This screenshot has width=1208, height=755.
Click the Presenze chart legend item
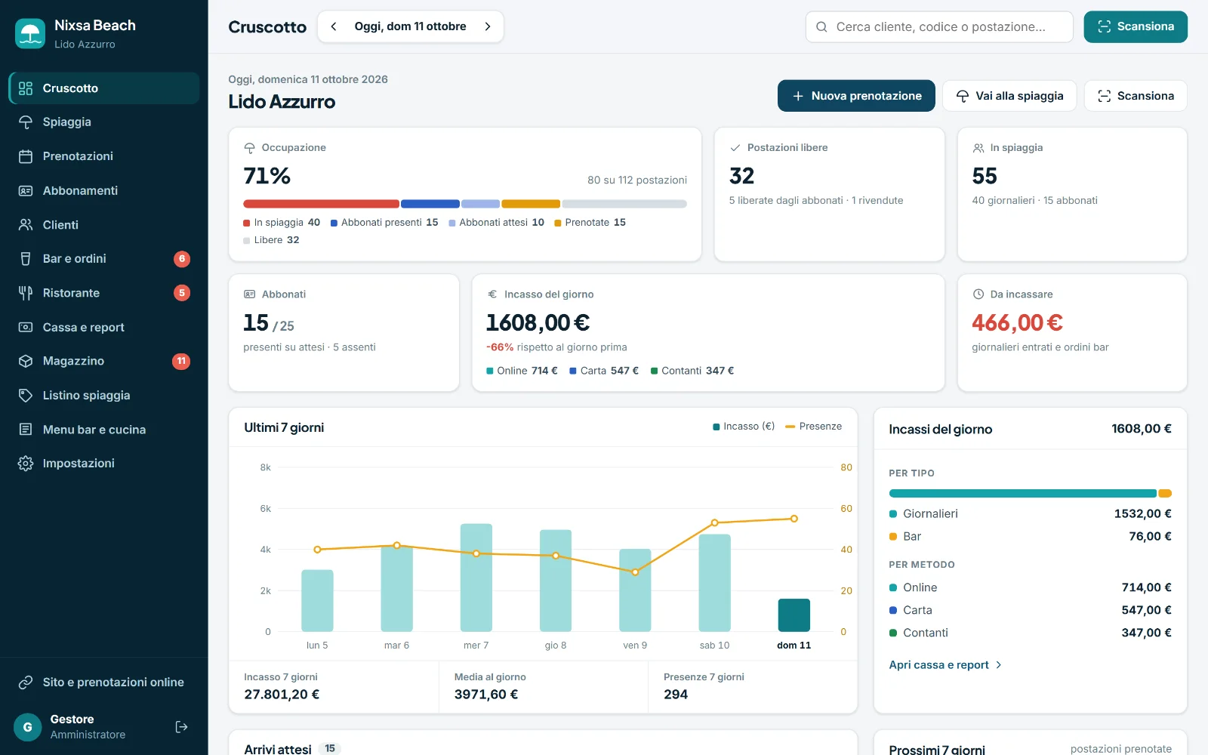click(814, 427)
